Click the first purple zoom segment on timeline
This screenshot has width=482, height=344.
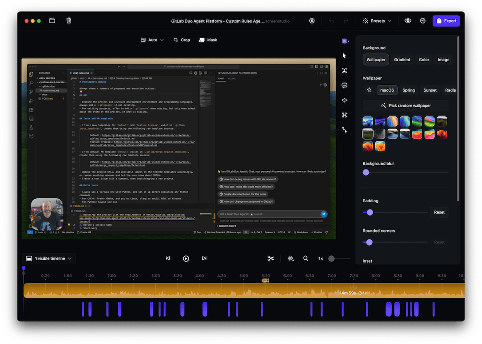[83, 309]
